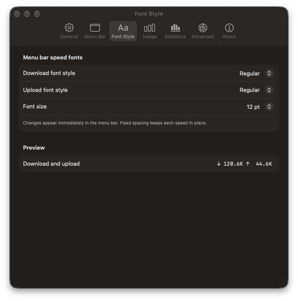Image resolution: width=298 pixels, height=301 pixels.
Task: Click the Menu bar speed fonts heading
Action: point(53,58)
